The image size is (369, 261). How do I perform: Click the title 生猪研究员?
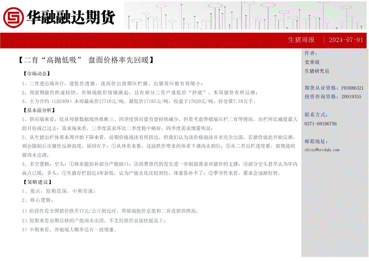[x=317, y=71]
